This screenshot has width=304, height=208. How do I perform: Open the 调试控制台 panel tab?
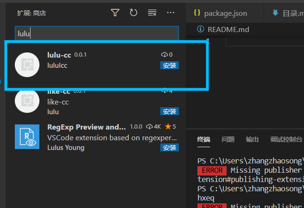tap(286, 139)
